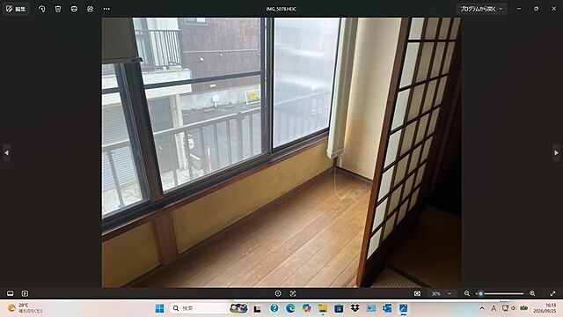The height and width of the screenshot is (317, 563).
Task: Click the fit-to-window icon near zoom percent
Action: click(417, 293)
